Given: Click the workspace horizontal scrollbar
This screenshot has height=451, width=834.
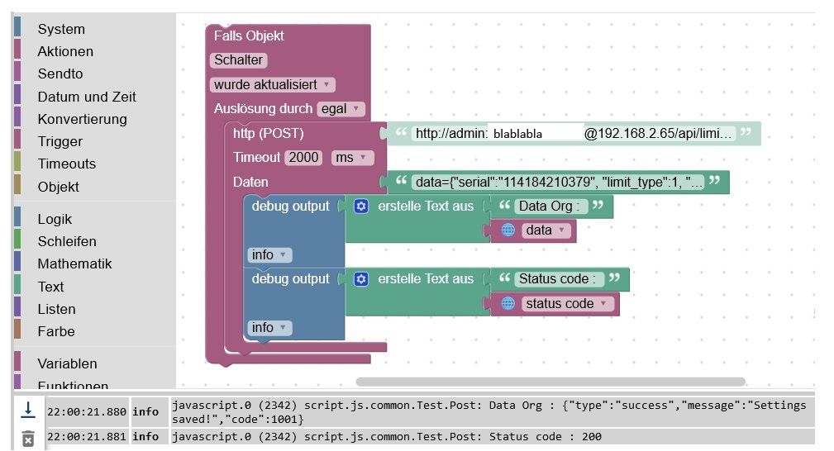Looking at the screenshot, I should [x=550, y=382].
